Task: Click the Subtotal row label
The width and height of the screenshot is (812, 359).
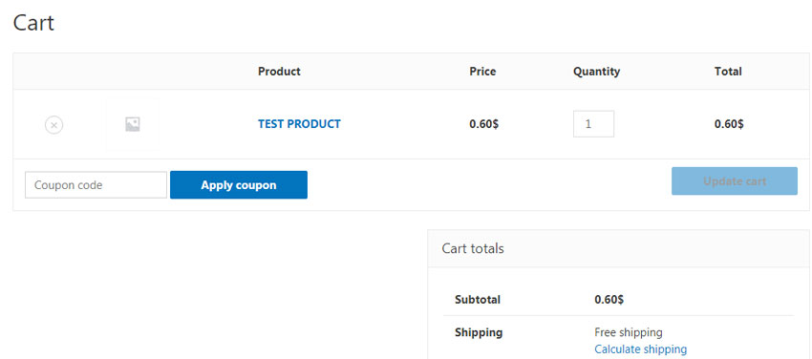Action: [478, 300]
